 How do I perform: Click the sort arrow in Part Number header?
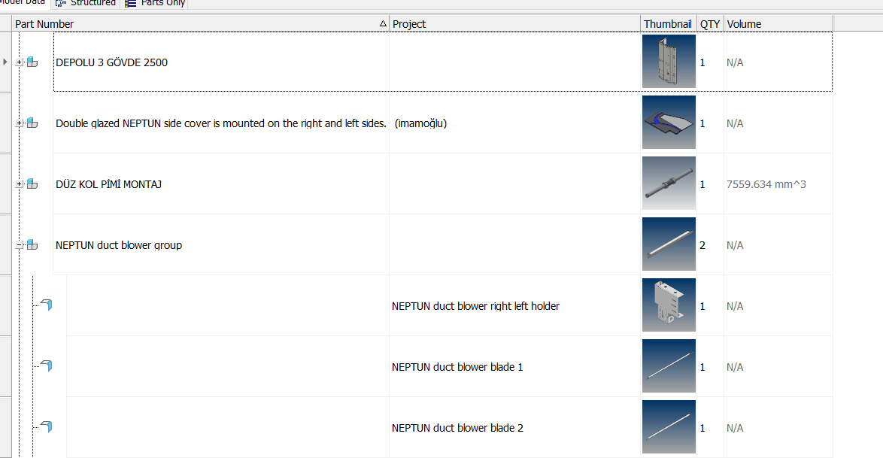click(x=383, y=24)
